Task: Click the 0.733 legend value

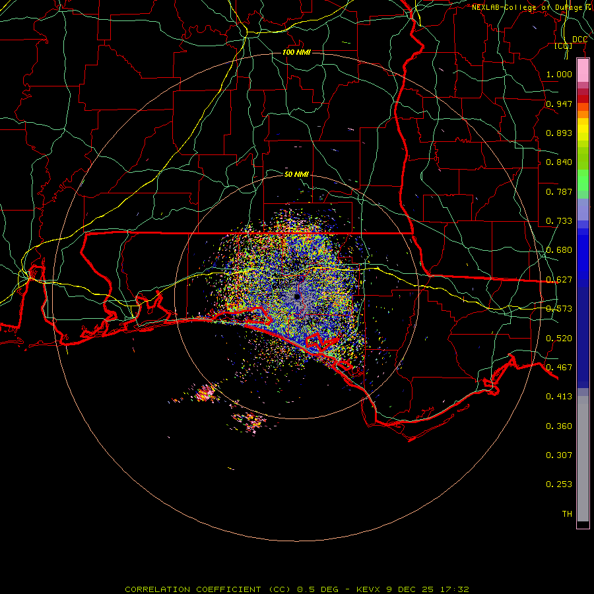Action: (559, 221)
